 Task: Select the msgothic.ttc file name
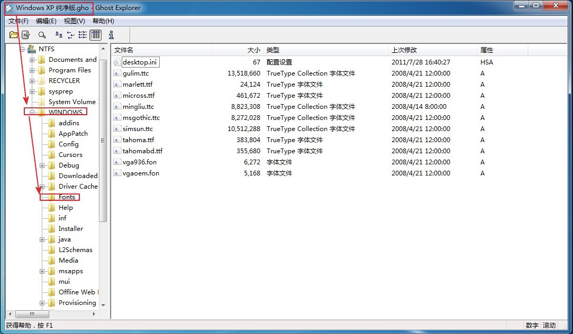(x=141, y=118)
